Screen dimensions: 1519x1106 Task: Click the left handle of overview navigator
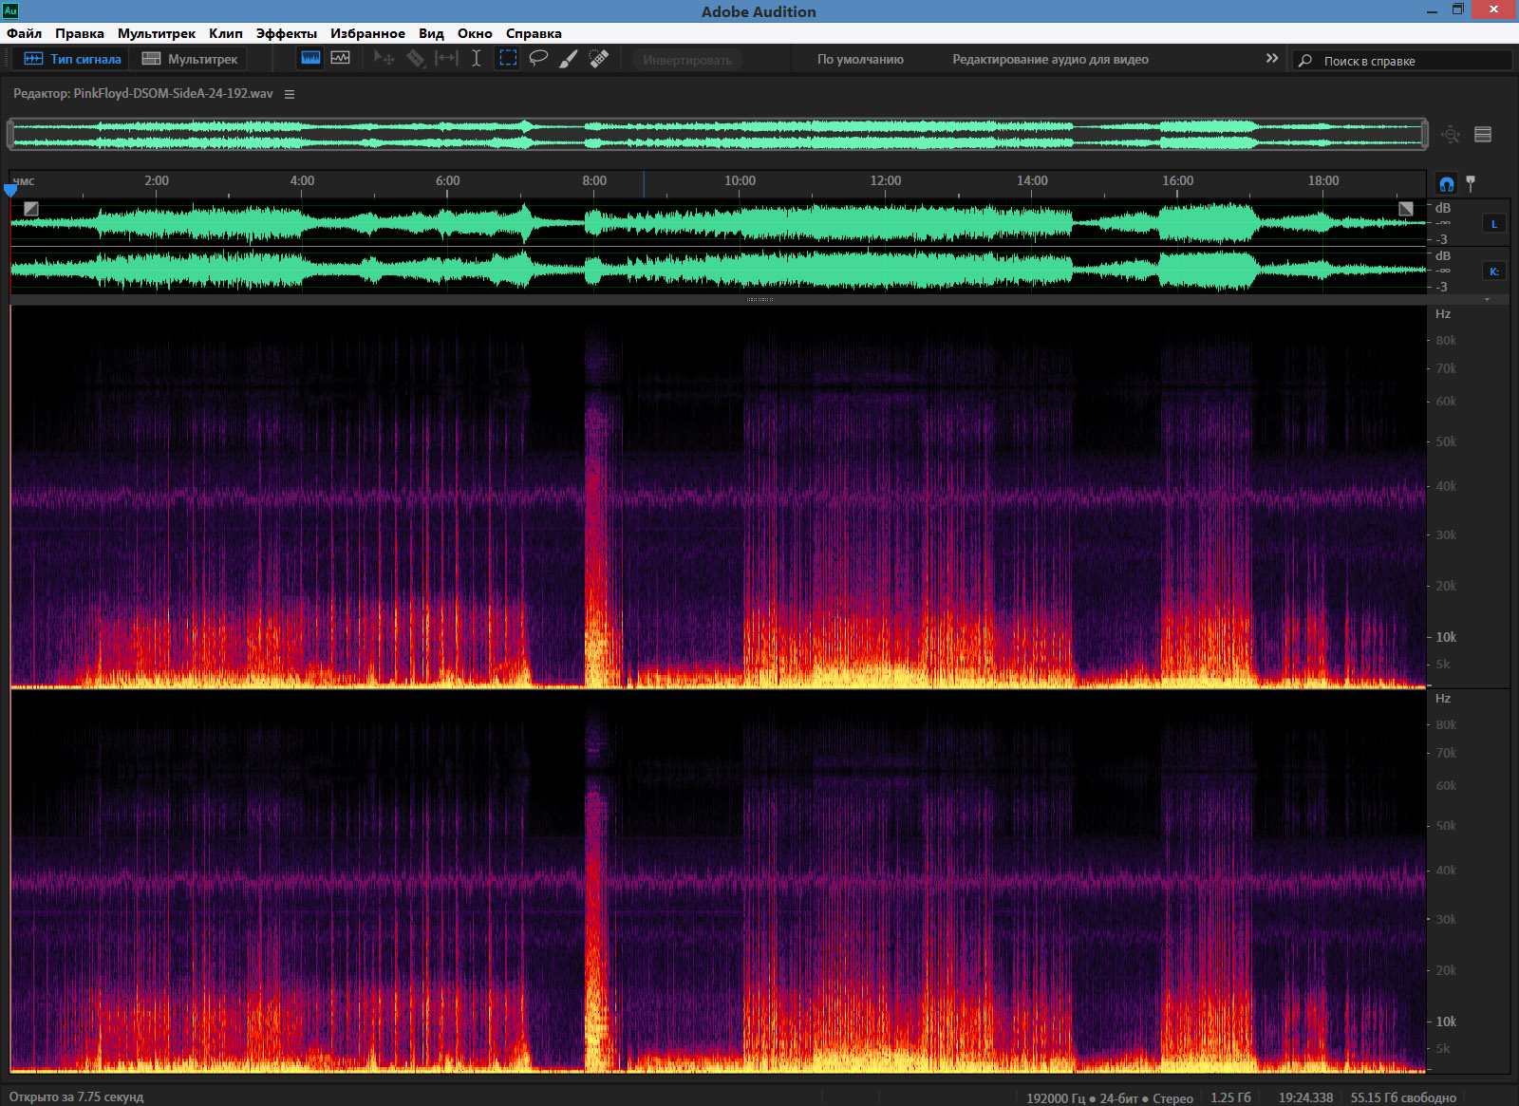pos(10,134)
